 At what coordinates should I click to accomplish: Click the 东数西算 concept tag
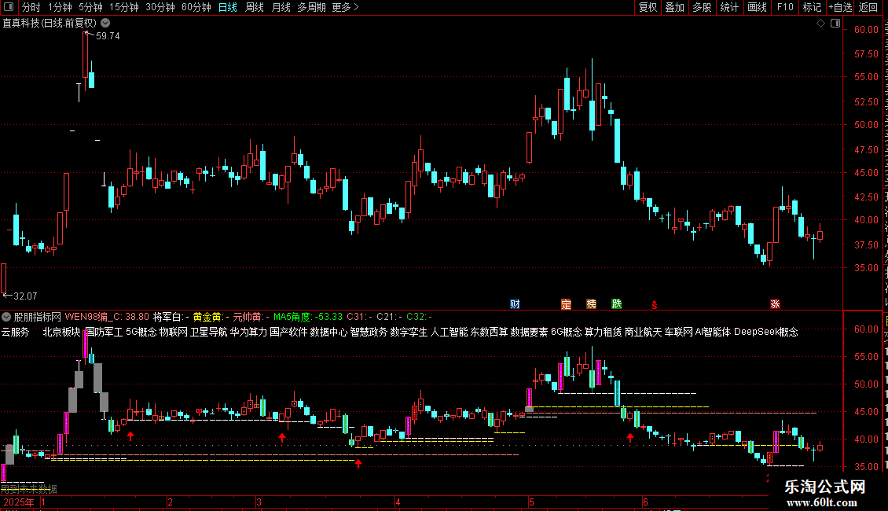pyautogui.click(x=489, y=332)
